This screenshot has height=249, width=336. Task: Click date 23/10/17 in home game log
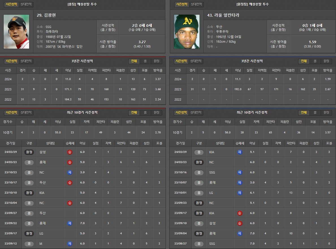pos(11,183)
